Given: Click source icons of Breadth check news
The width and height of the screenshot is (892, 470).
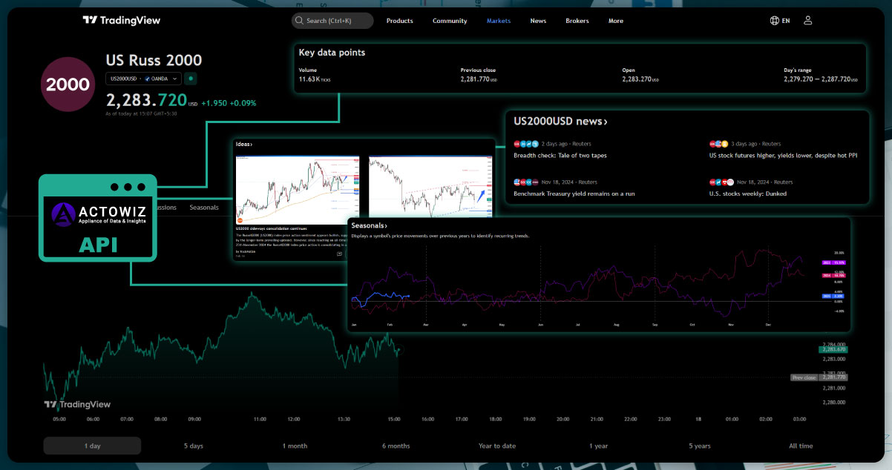Looking at the screenshot, I should tap(526, 143).
